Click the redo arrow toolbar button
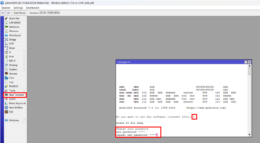Screen dimensions: 260x143 point(8,13)
